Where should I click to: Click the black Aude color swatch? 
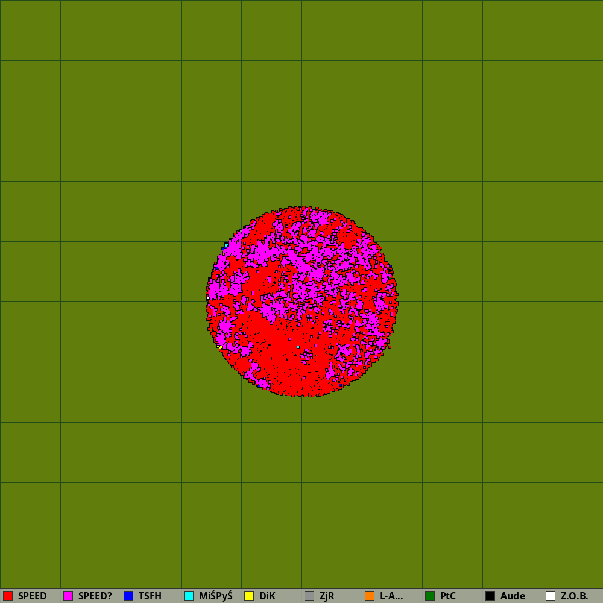490,596
